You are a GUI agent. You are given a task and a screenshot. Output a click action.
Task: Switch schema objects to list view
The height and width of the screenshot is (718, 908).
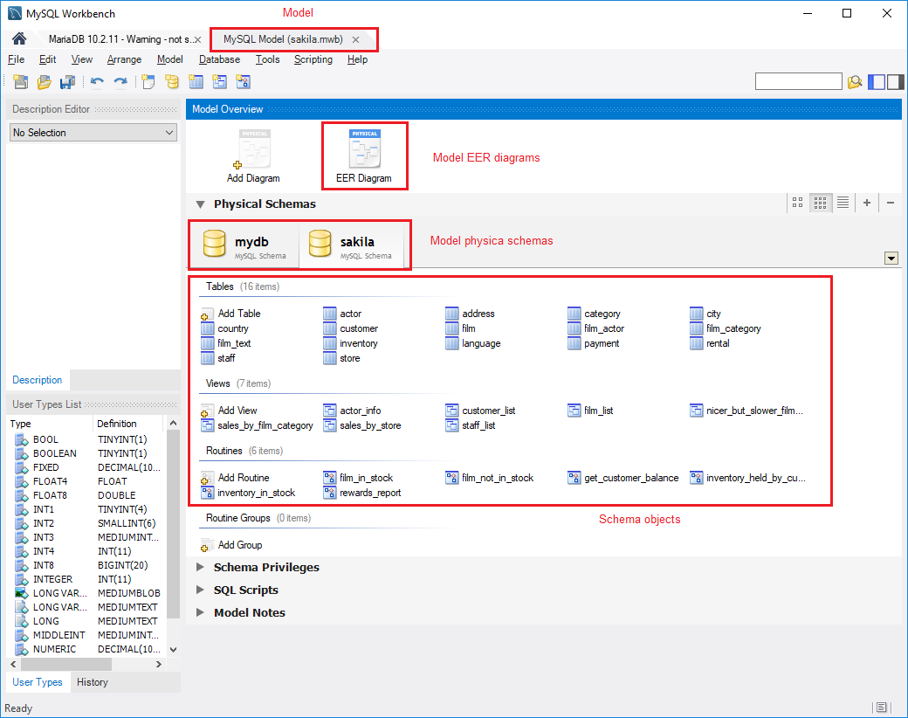[843, 203]
